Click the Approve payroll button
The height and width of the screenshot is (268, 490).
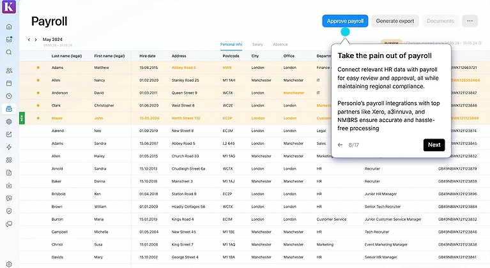click(345, 21)
